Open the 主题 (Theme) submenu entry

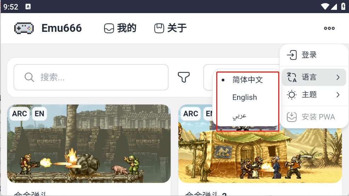point(314,95)
